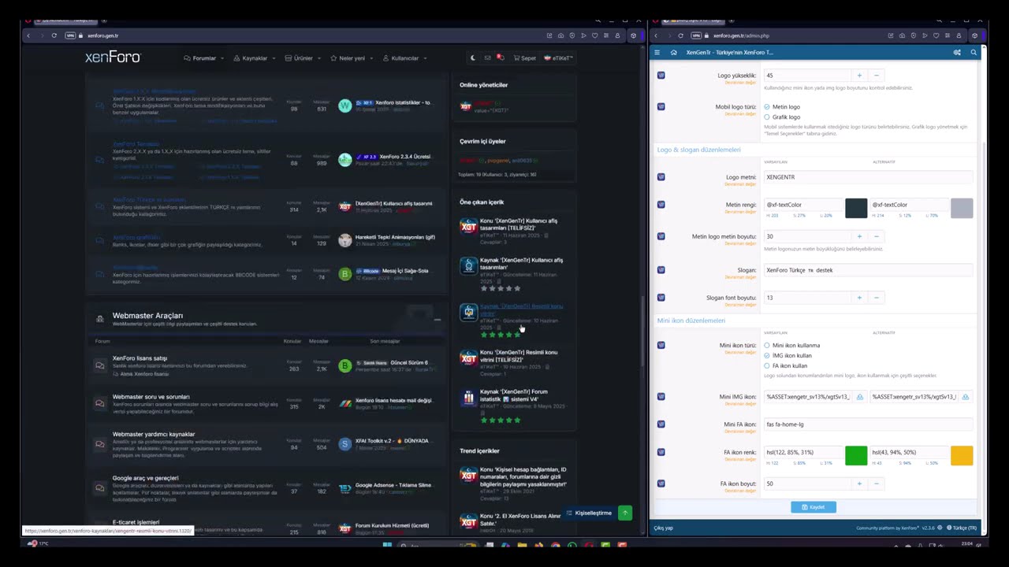This screenshot has width=1009, height=567.
Task: Click Çıkış yap logout link
Action: 663,528
